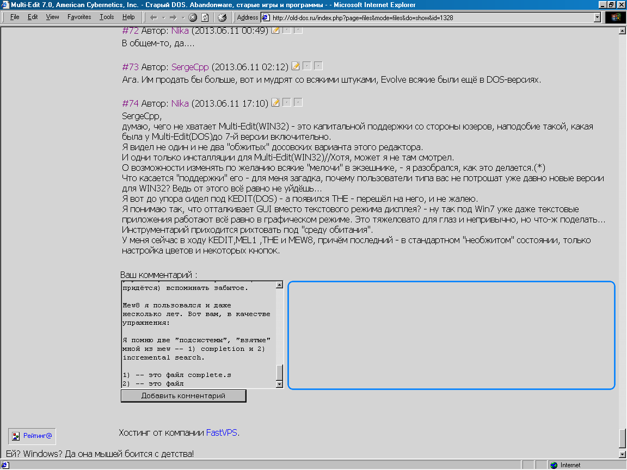The width and height of the screenshot is (627, 470).
Task: Click the broken image icon beside Рейтинг@
Action: [16, 436]
